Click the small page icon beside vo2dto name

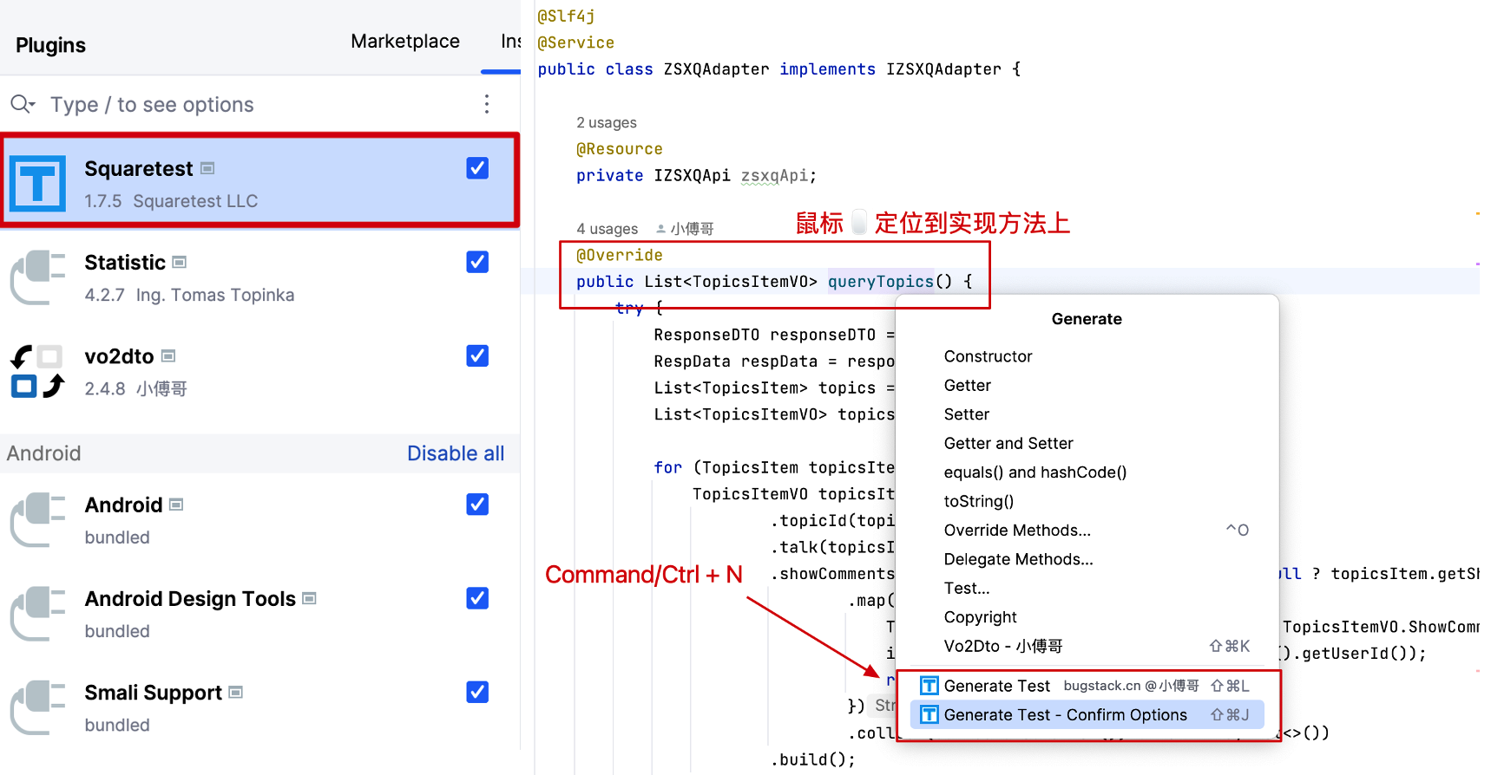168,355
